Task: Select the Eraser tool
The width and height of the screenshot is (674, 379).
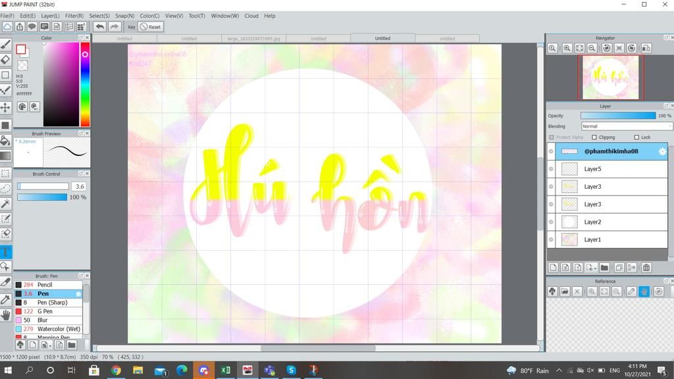Action: click(x=5, y=60)
